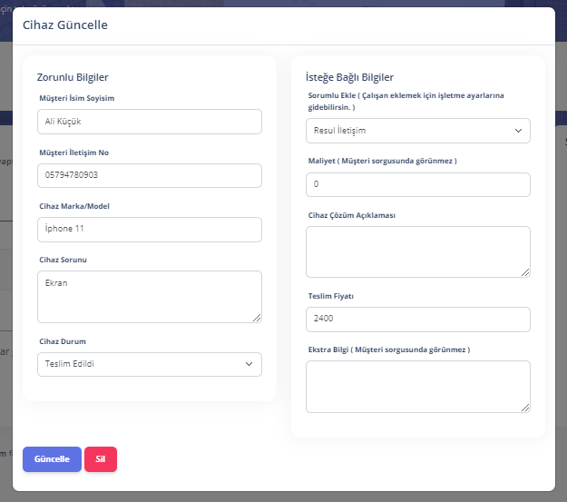Screen dimensions: 567x502
Task: Click the İsteğe Bağlı Bilgiler heading
Action: [349, 77]
